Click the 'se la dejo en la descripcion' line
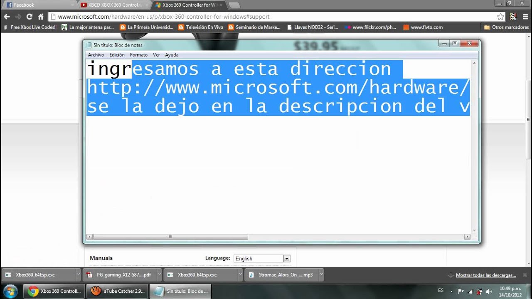532x299 pixels. pyautogui.click(x=278, y=106)
